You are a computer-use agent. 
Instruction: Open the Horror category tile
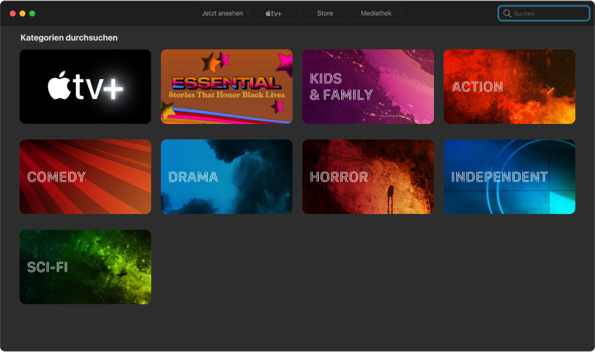(x=368, y=177)
